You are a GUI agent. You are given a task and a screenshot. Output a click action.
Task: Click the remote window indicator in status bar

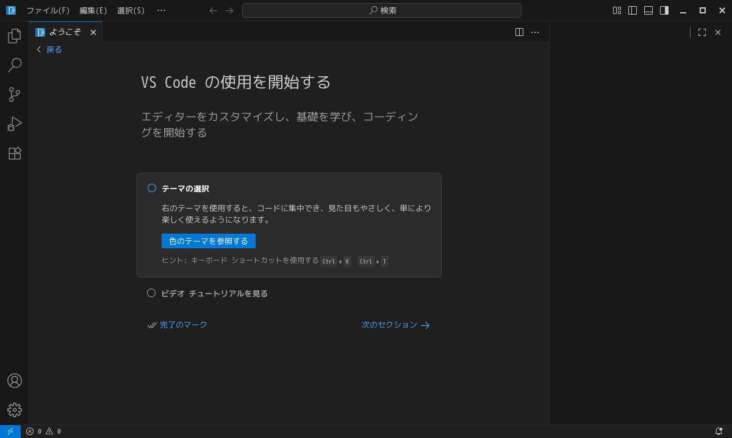pyautogui.click(x=10, y=431)
